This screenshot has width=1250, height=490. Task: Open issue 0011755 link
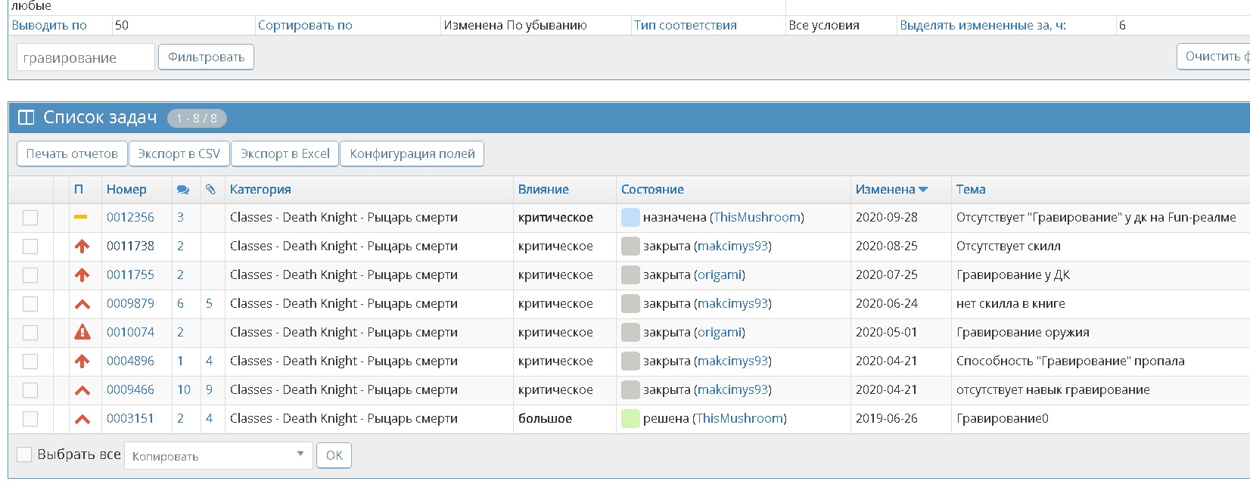[130, 275]
